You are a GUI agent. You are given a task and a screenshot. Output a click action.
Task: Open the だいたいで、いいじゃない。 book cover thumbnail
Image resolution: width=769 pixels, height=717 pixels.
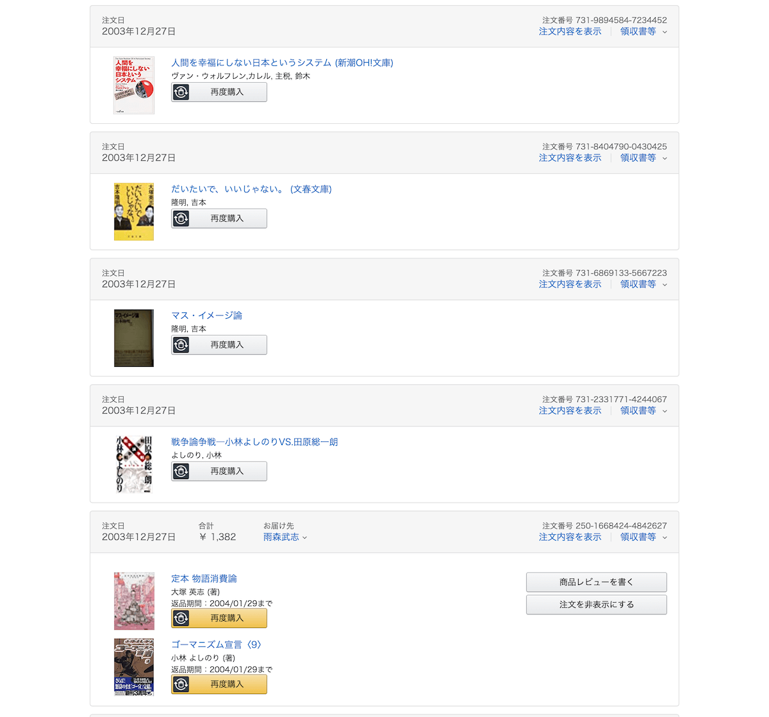pos(134,212)
